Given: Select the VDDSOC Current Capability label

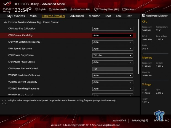Looking at the screenshot, I should (x=23, y=82).
